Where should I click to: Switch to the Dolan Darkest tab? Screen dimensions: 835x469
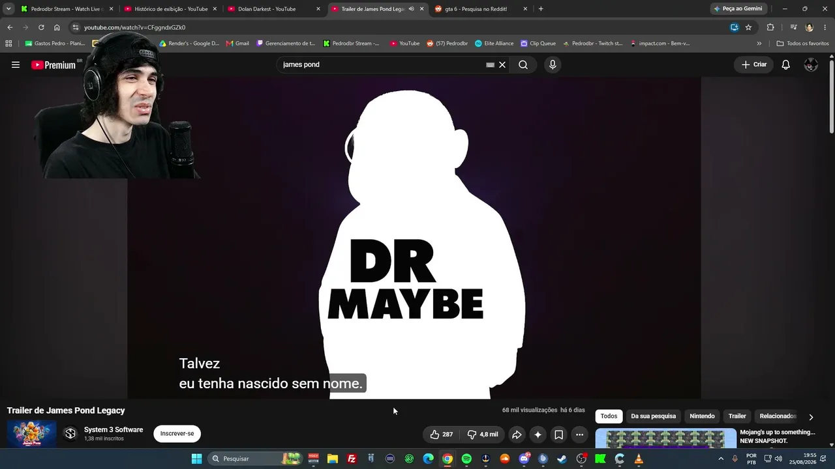273,9
